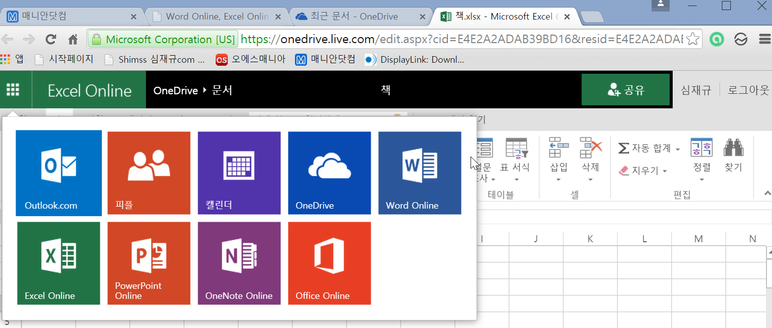Click the green G extension icon

[716, 39]
